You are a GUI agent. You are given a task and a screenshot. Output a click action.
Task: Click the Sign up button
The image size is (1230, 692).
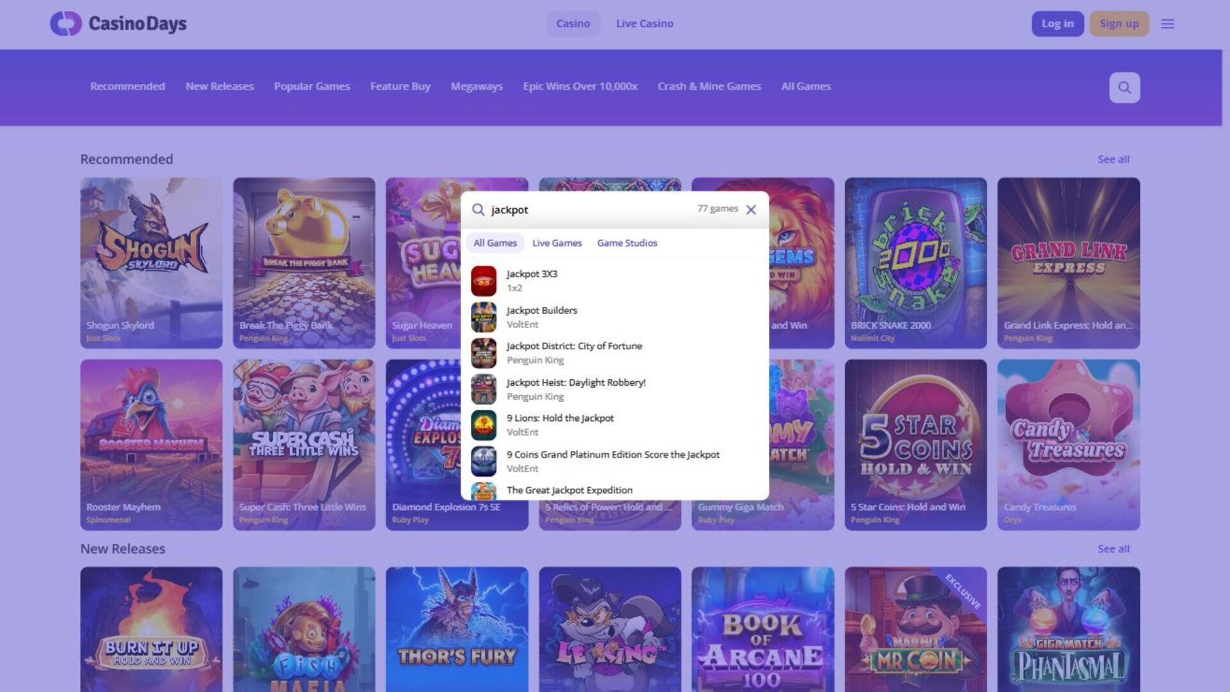click(x=1119, y=24)
